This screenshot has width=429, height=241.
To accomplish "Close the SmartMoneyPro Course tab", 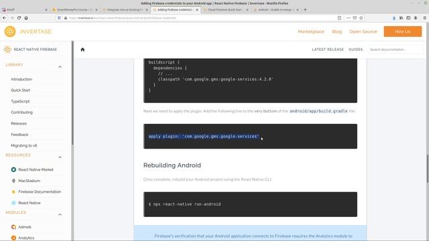I will tap(97, 9).
